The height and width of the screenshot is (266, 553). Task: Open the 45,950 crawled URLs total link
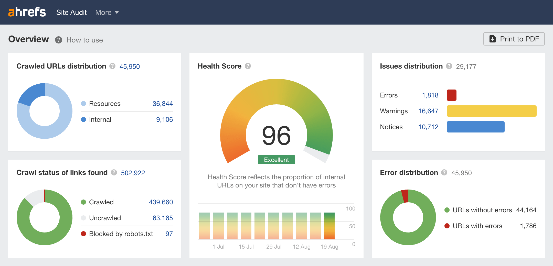pos(130,66)
